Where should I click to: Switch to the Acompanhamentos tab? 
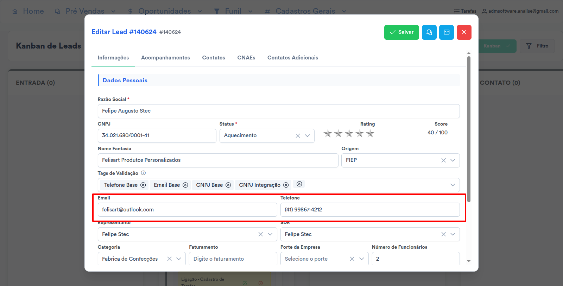coord(165,58)
